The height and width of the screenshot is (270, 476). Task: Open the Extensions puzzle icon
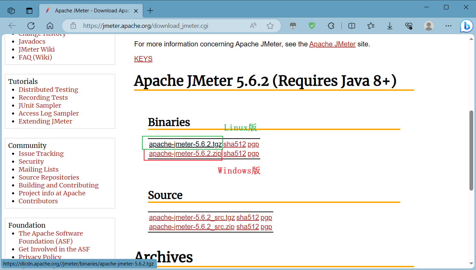coord(331,26)
